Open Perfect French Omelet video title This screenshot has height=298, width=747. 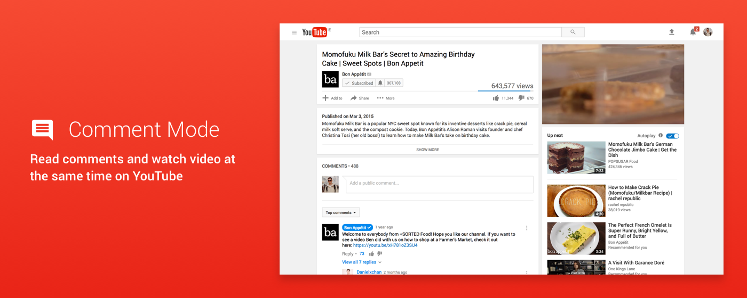640,230
